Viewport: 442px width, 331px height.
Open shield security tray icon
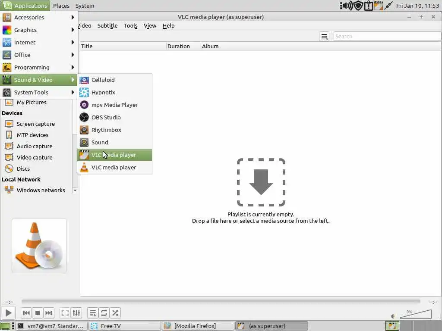click(358, 6)
